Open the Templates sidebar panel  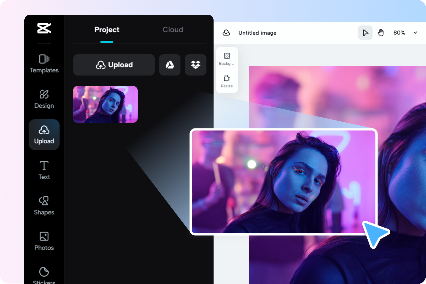[44, 64]
